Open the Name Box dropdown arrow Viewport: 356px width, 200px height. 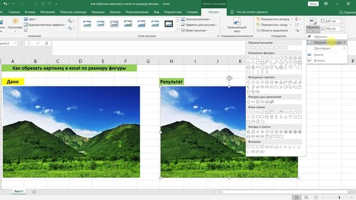(15, 43)
